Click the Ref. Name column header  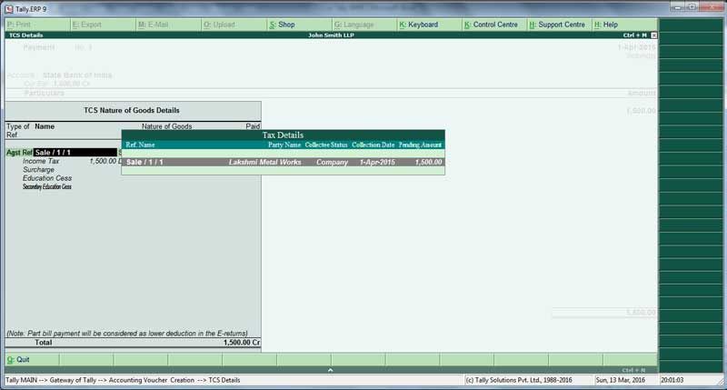click(x=140, y=145)
